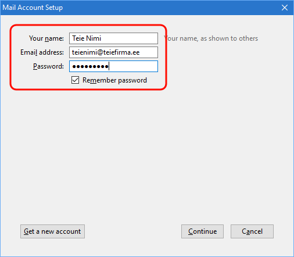Select the Email address input field
Screen dimensions: 294x257
[113, 52]
